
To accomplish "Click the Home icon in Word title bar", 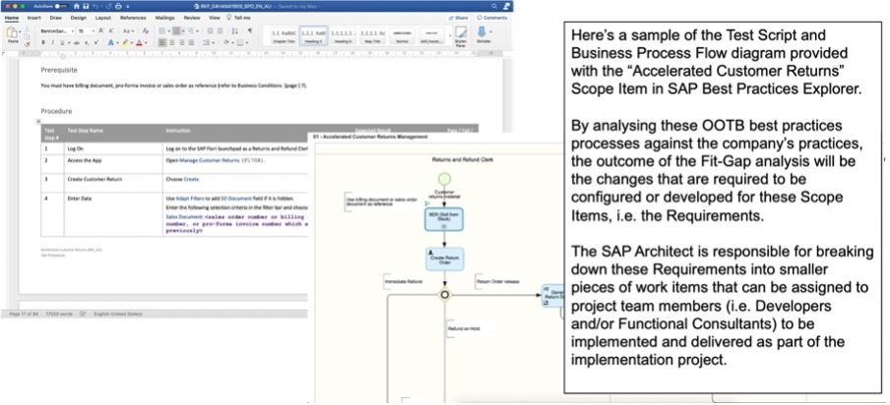I will 76,6.
